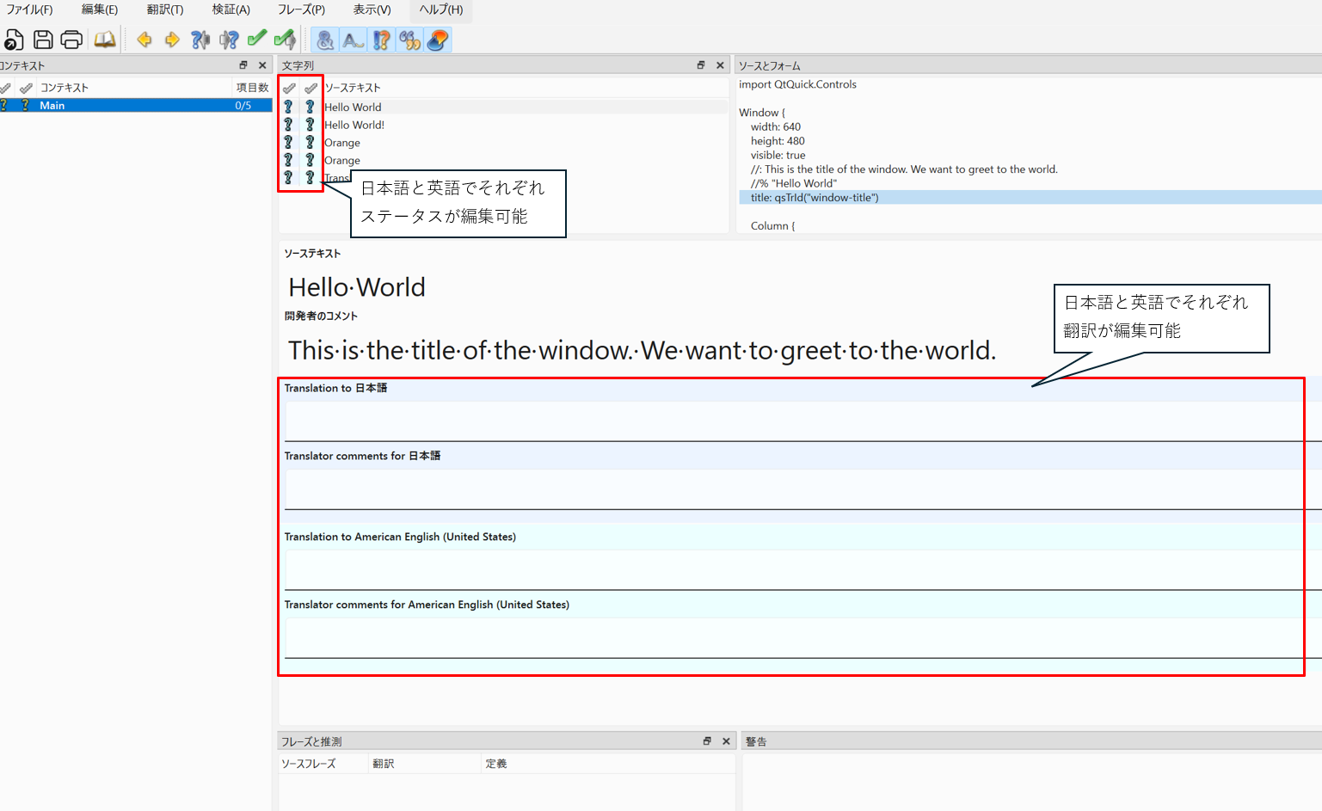1322x811 pixels.
Task: Click the Open file toolbar icon
Action: pyautogui.click(x=14, y=40)
